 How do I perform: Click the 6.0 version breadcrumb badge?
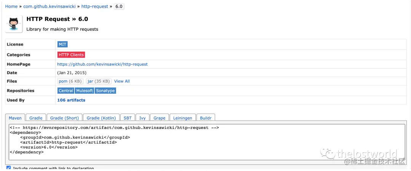coord(119,6)
